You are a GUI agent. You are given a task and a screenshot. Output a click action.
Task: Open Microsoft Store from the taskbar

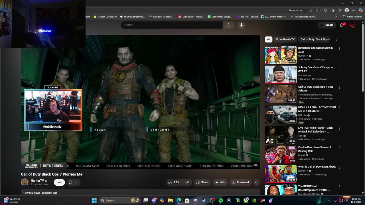[x=187, y=200]
